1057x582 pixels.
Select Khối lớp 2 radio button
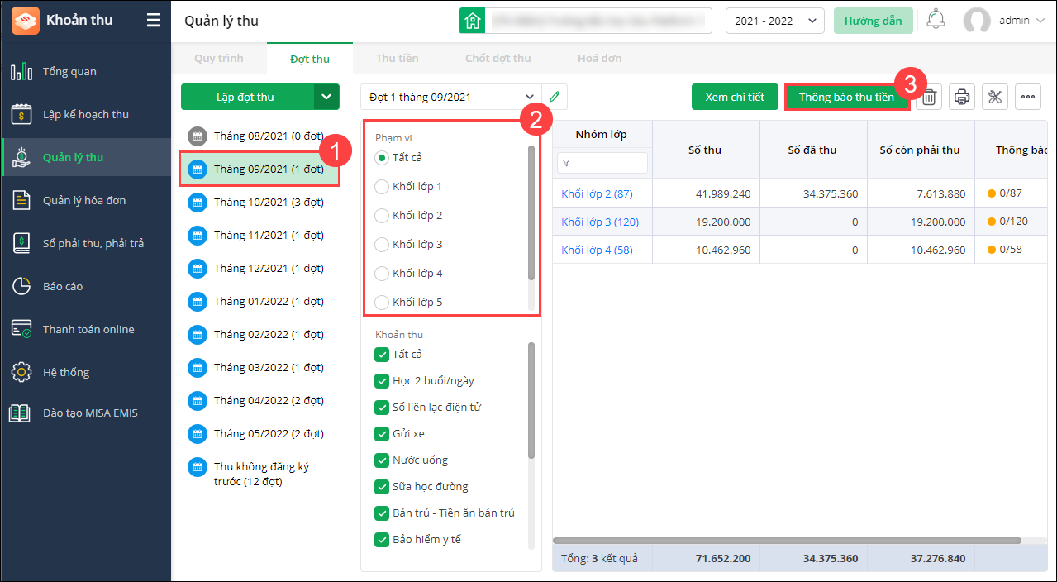(382, 215)
